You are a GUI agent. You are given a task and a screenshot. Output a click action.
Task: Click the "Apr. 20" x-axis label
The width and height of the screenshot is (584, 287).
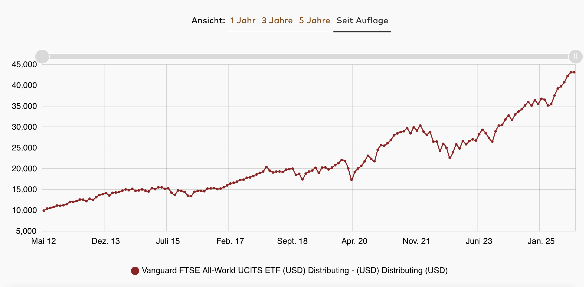(354, 241)
